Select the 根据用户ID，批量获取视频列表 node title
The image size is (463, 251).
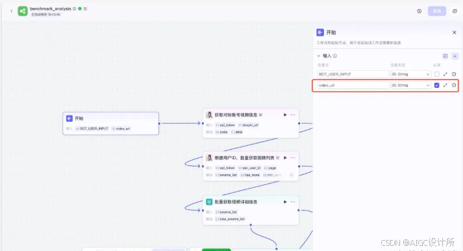(245, 158)
